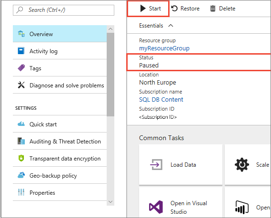Select Overview in the sidebar menu
Image resolution: width=271 pixels, height=218 pixels.
60,34
